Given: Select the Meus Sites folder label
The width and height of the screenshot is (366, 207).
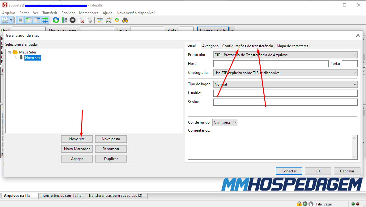Looking at the screenshot, I should pyautogui.click(x=28, y=52).
